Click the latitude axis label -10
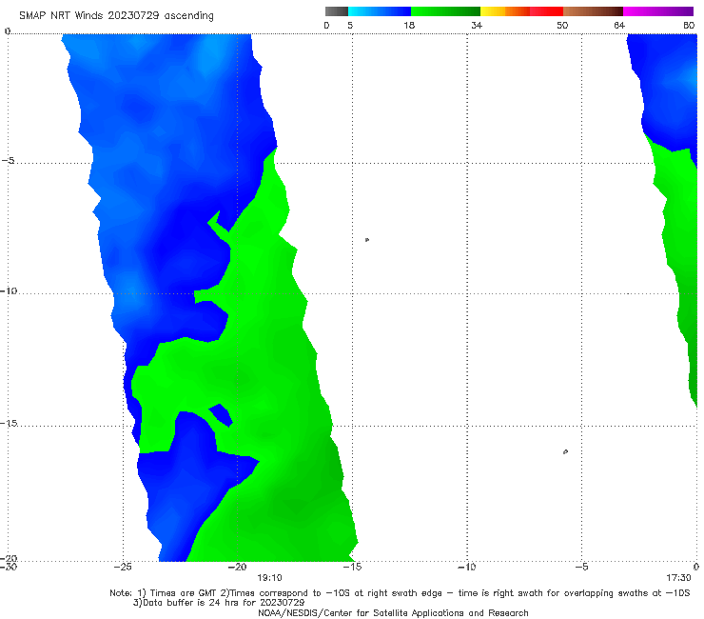 (x=9, y=290)
